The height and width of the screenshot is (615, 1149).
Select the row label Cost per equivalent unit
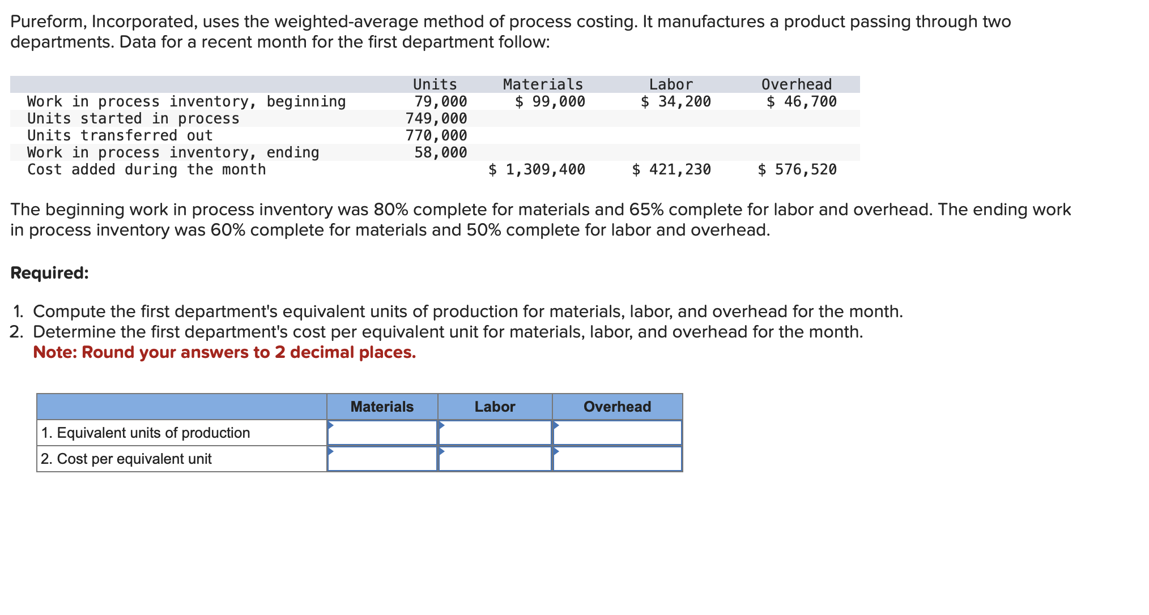[x=126, y=459]
